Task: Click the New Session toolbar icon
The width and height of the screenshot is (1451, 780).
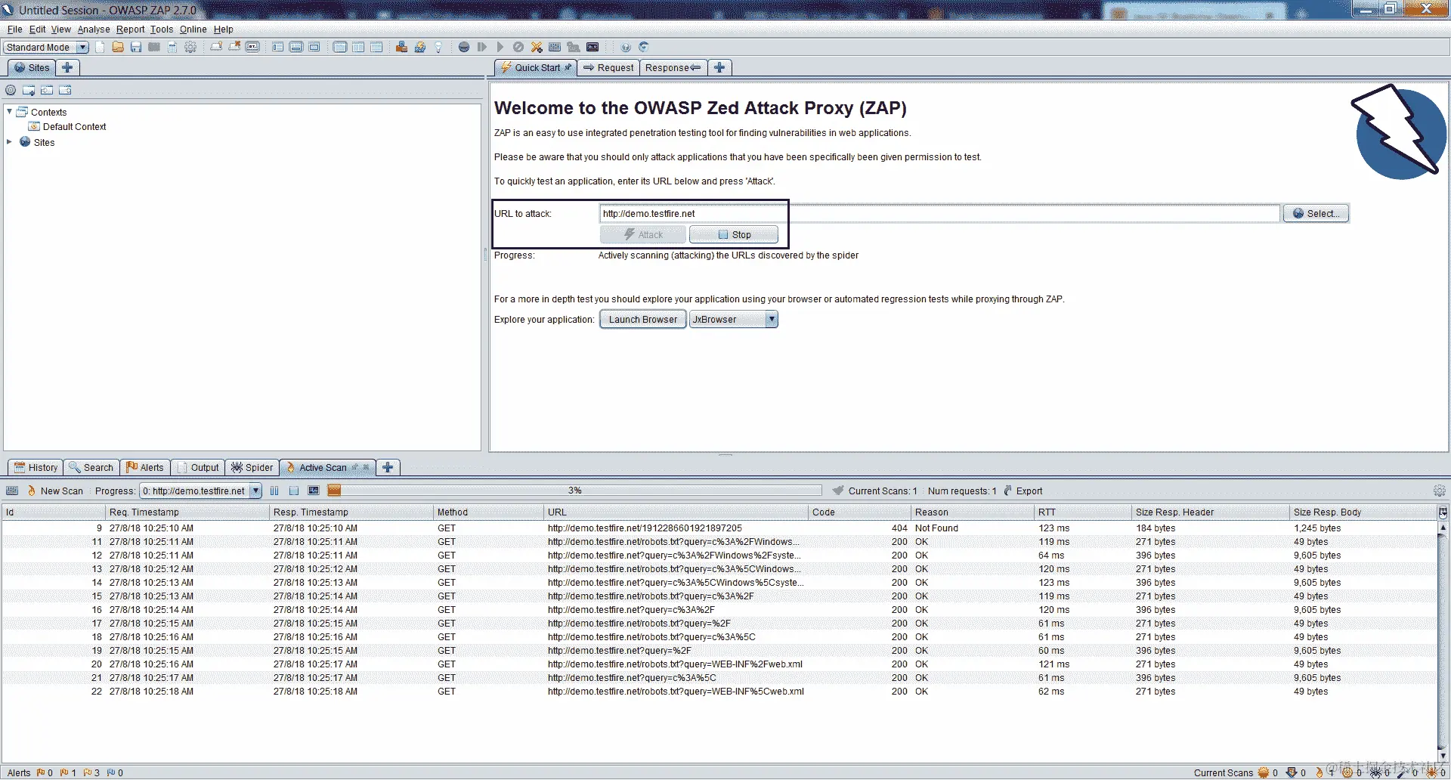Action: pyautogui.click(x=100, y=47)
